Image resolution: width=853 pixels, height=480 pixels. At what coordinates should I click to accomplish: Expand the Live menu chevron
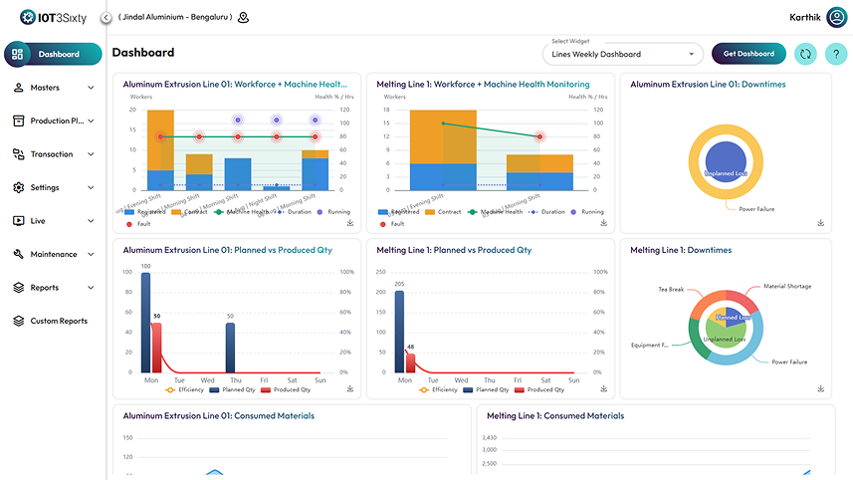pyautogui.click(x=91, y=221)
